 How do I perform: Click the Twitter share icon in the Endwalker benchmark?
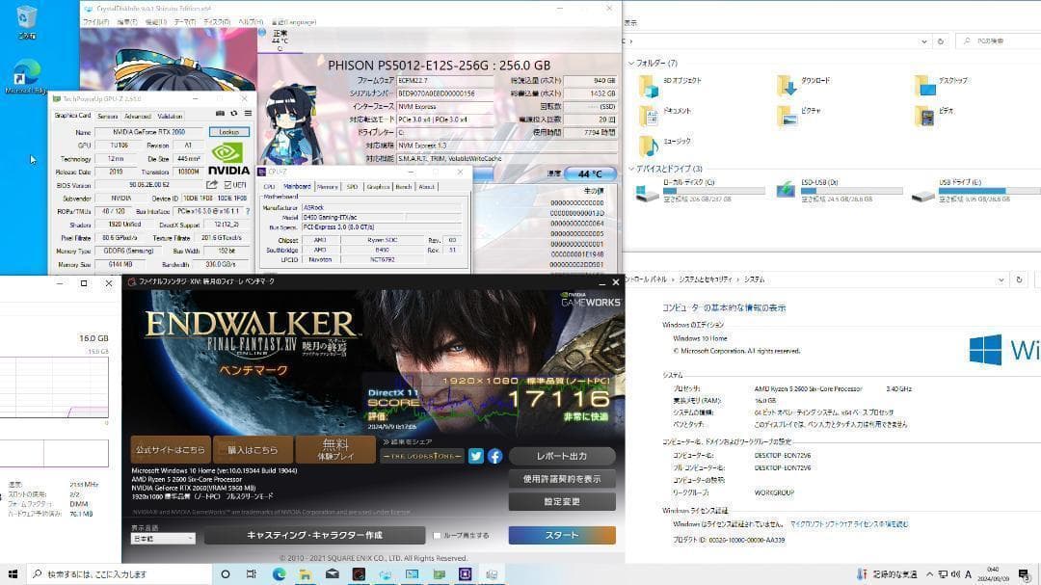coord(475,456)
